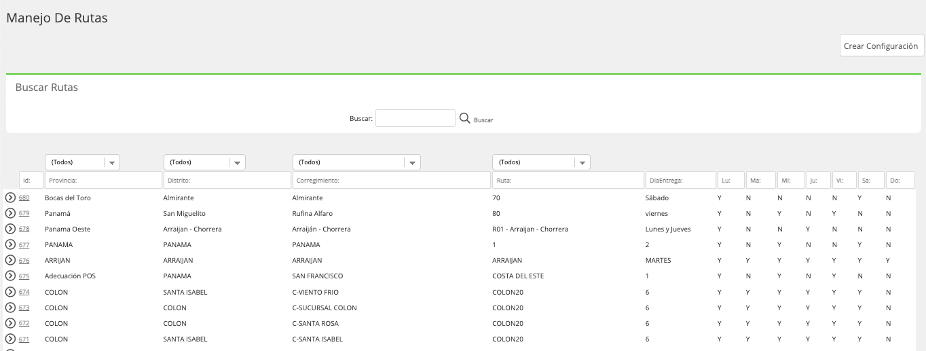Expand row 680 arrow icon
Screen dimensions: 926x351
point(10,198)
